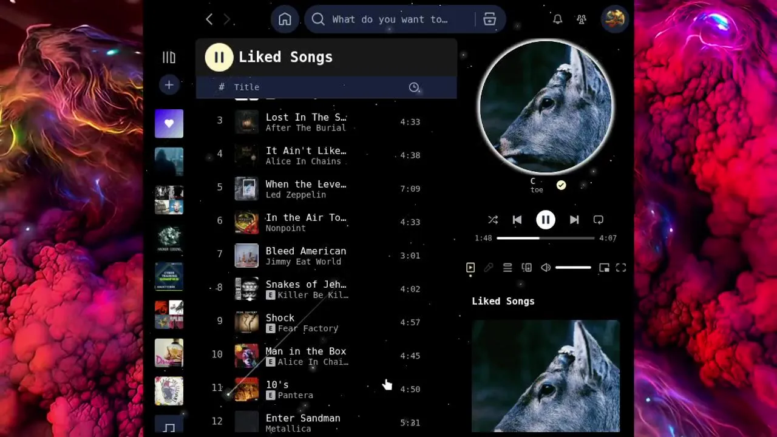Open the Nonpoint artist link
Screen dimensions: 777x437
[285, 228]
